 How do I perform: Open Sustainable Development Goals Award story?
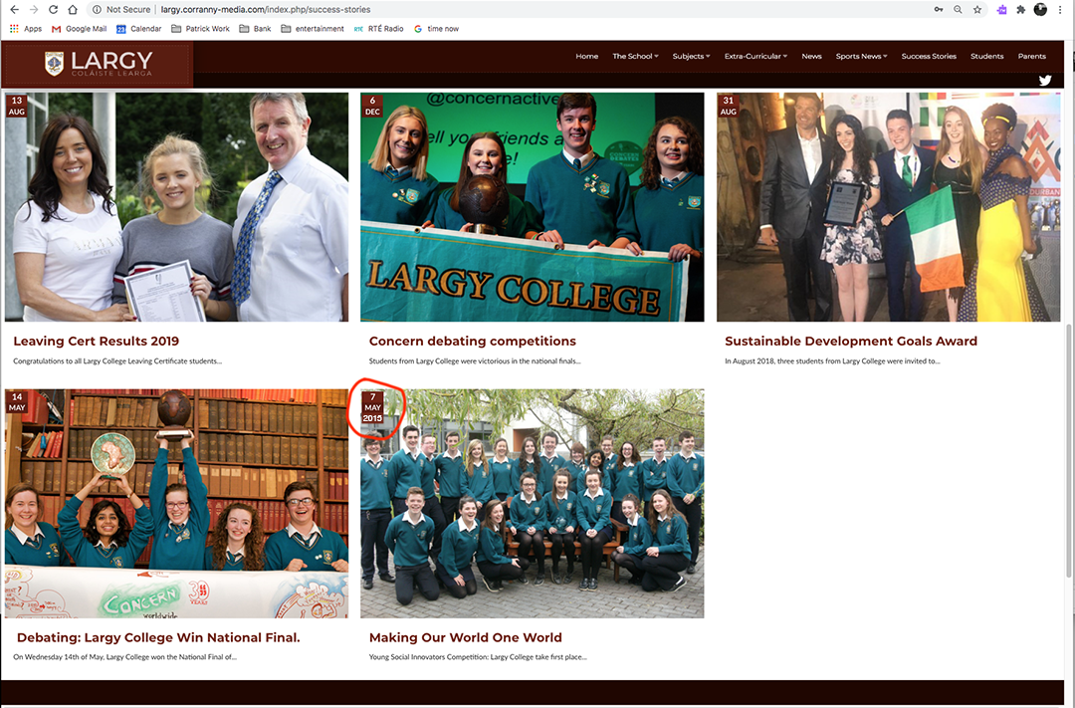[850, 342]
